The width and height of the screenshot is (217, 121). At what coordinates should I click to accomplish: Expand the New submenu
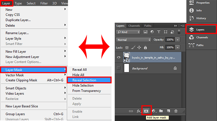click(x=65, y=9)
